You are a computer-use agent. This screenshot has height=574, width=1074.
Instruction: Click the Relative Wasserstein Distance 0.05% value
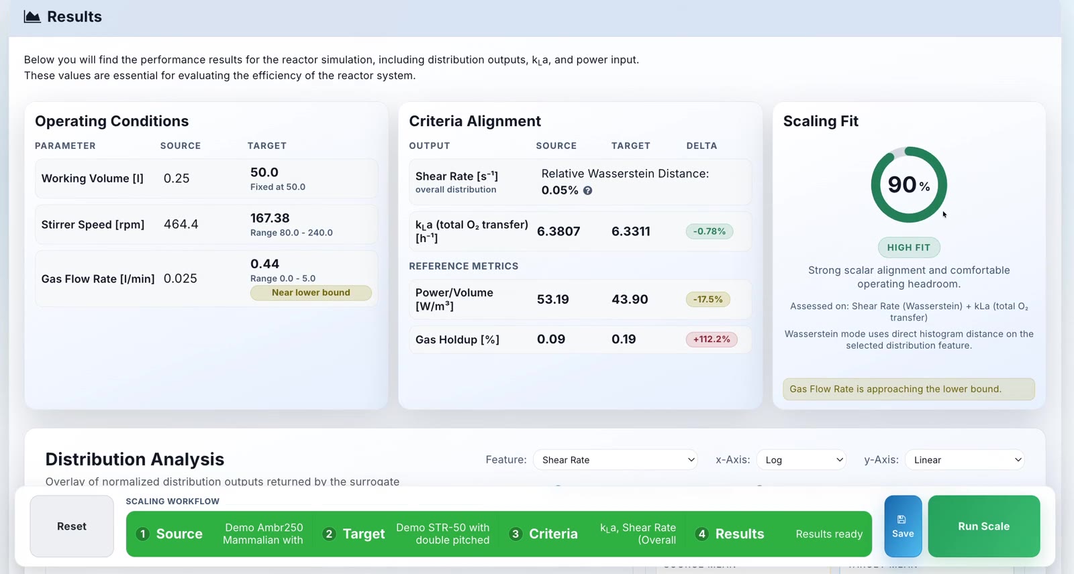click(x=560, y=190)
